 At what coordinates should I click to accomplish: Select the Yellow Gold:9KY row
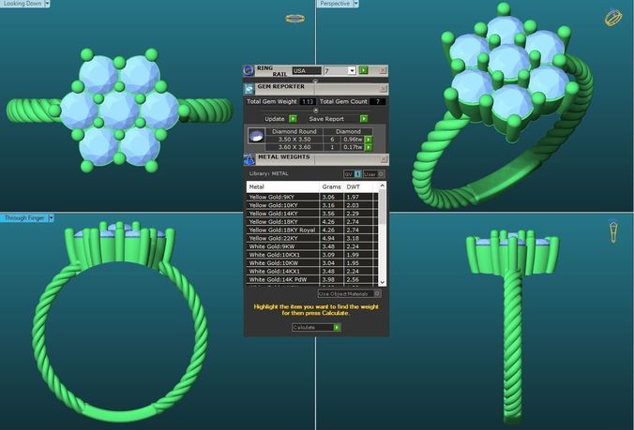[312, 197]
